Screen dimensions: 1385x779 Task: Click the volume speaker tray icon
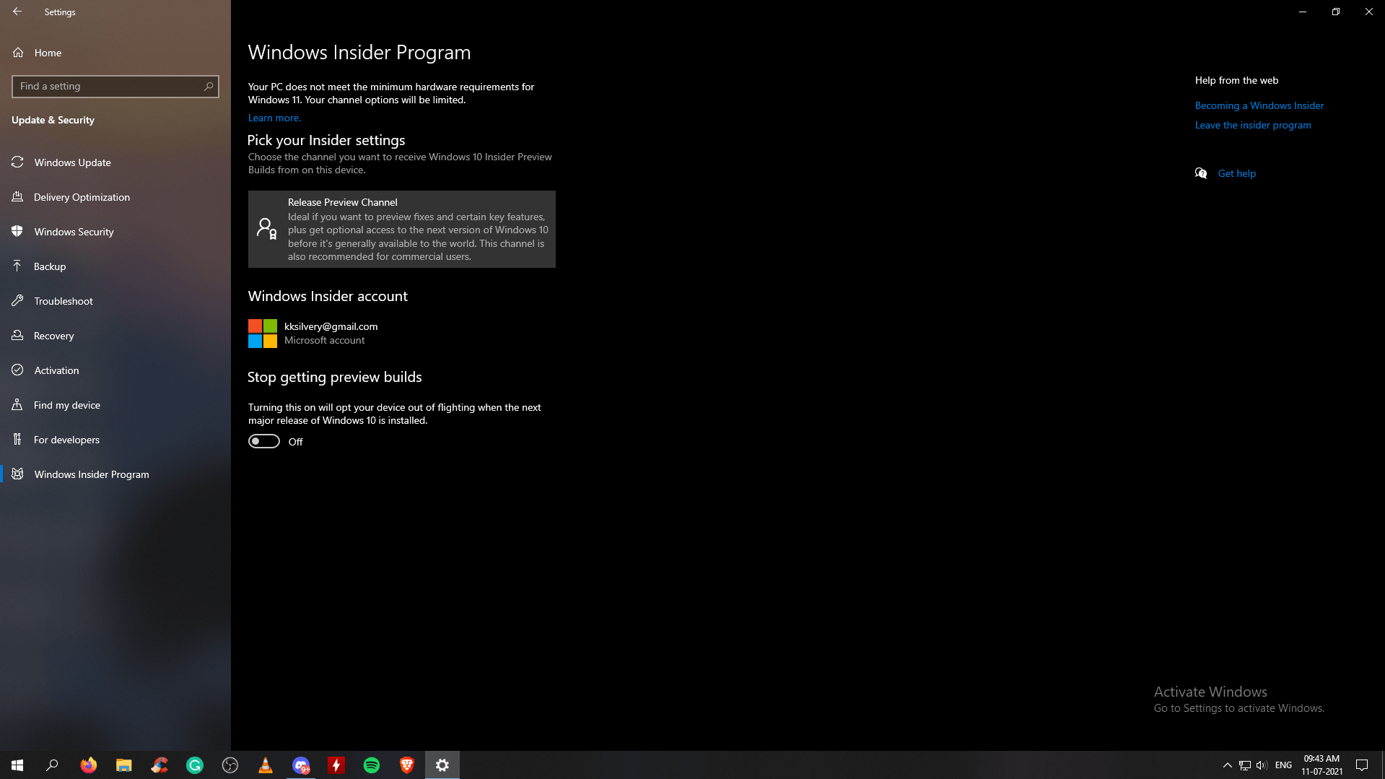(x=1262, y=765)
